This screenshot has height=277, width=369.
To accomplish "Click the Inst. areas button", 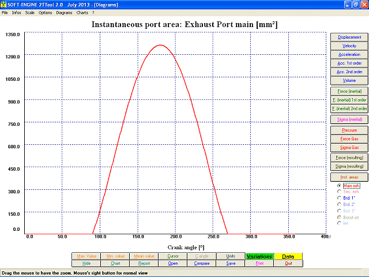I will 349,177.
